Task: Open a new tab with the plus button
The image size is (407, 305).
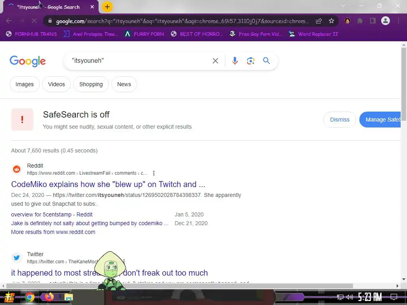Action: click(x=107, y=7)
